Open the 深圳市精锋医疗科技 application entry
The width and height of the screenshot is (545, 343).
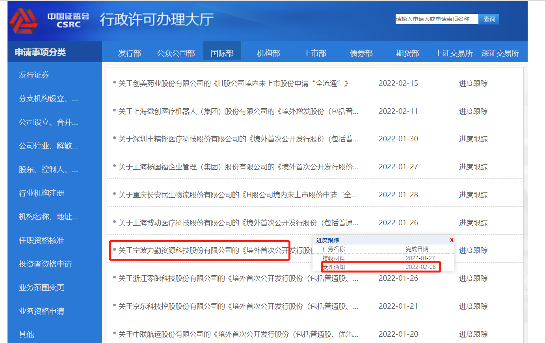tap(238, 139)
